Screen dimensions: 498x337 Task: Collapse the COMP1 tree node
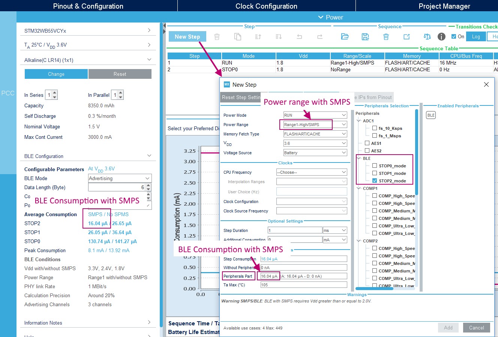click(x=359, y=188)
